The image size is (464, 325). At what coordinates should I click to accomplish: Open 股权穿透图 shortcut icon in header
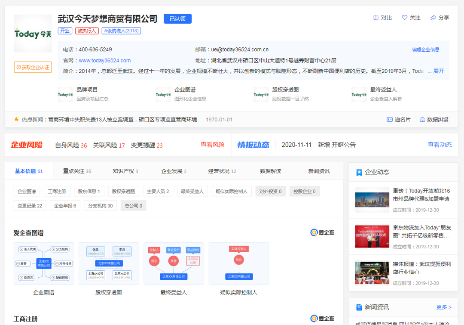261,95
